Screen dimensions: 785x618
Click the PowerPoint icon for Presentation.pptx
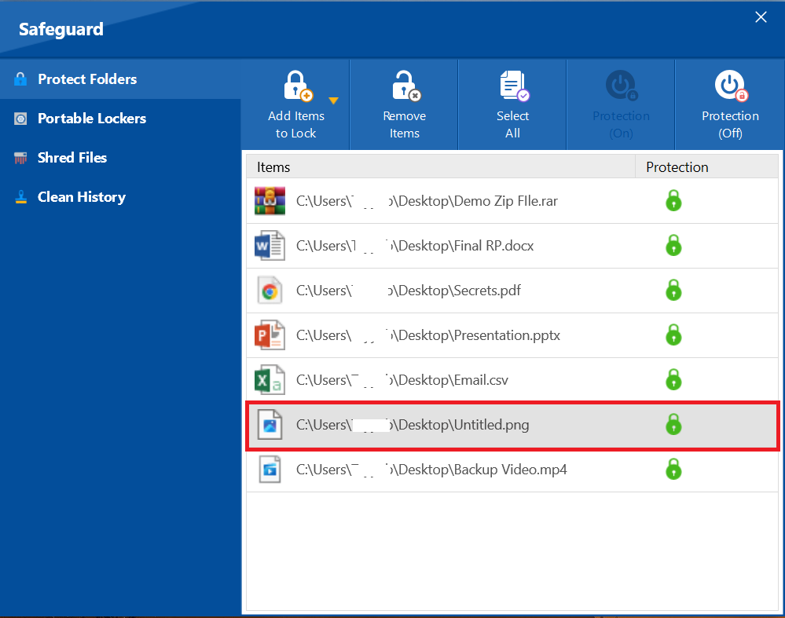tap(270, 335)
